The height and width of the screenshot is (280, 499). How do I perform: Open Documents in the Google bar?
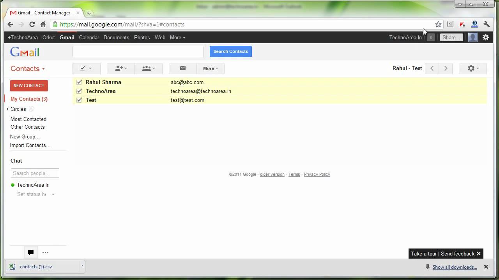116,37
